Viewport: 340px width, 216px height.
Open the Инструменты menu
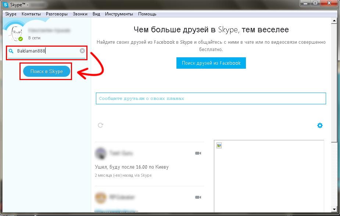click(119, 14)
